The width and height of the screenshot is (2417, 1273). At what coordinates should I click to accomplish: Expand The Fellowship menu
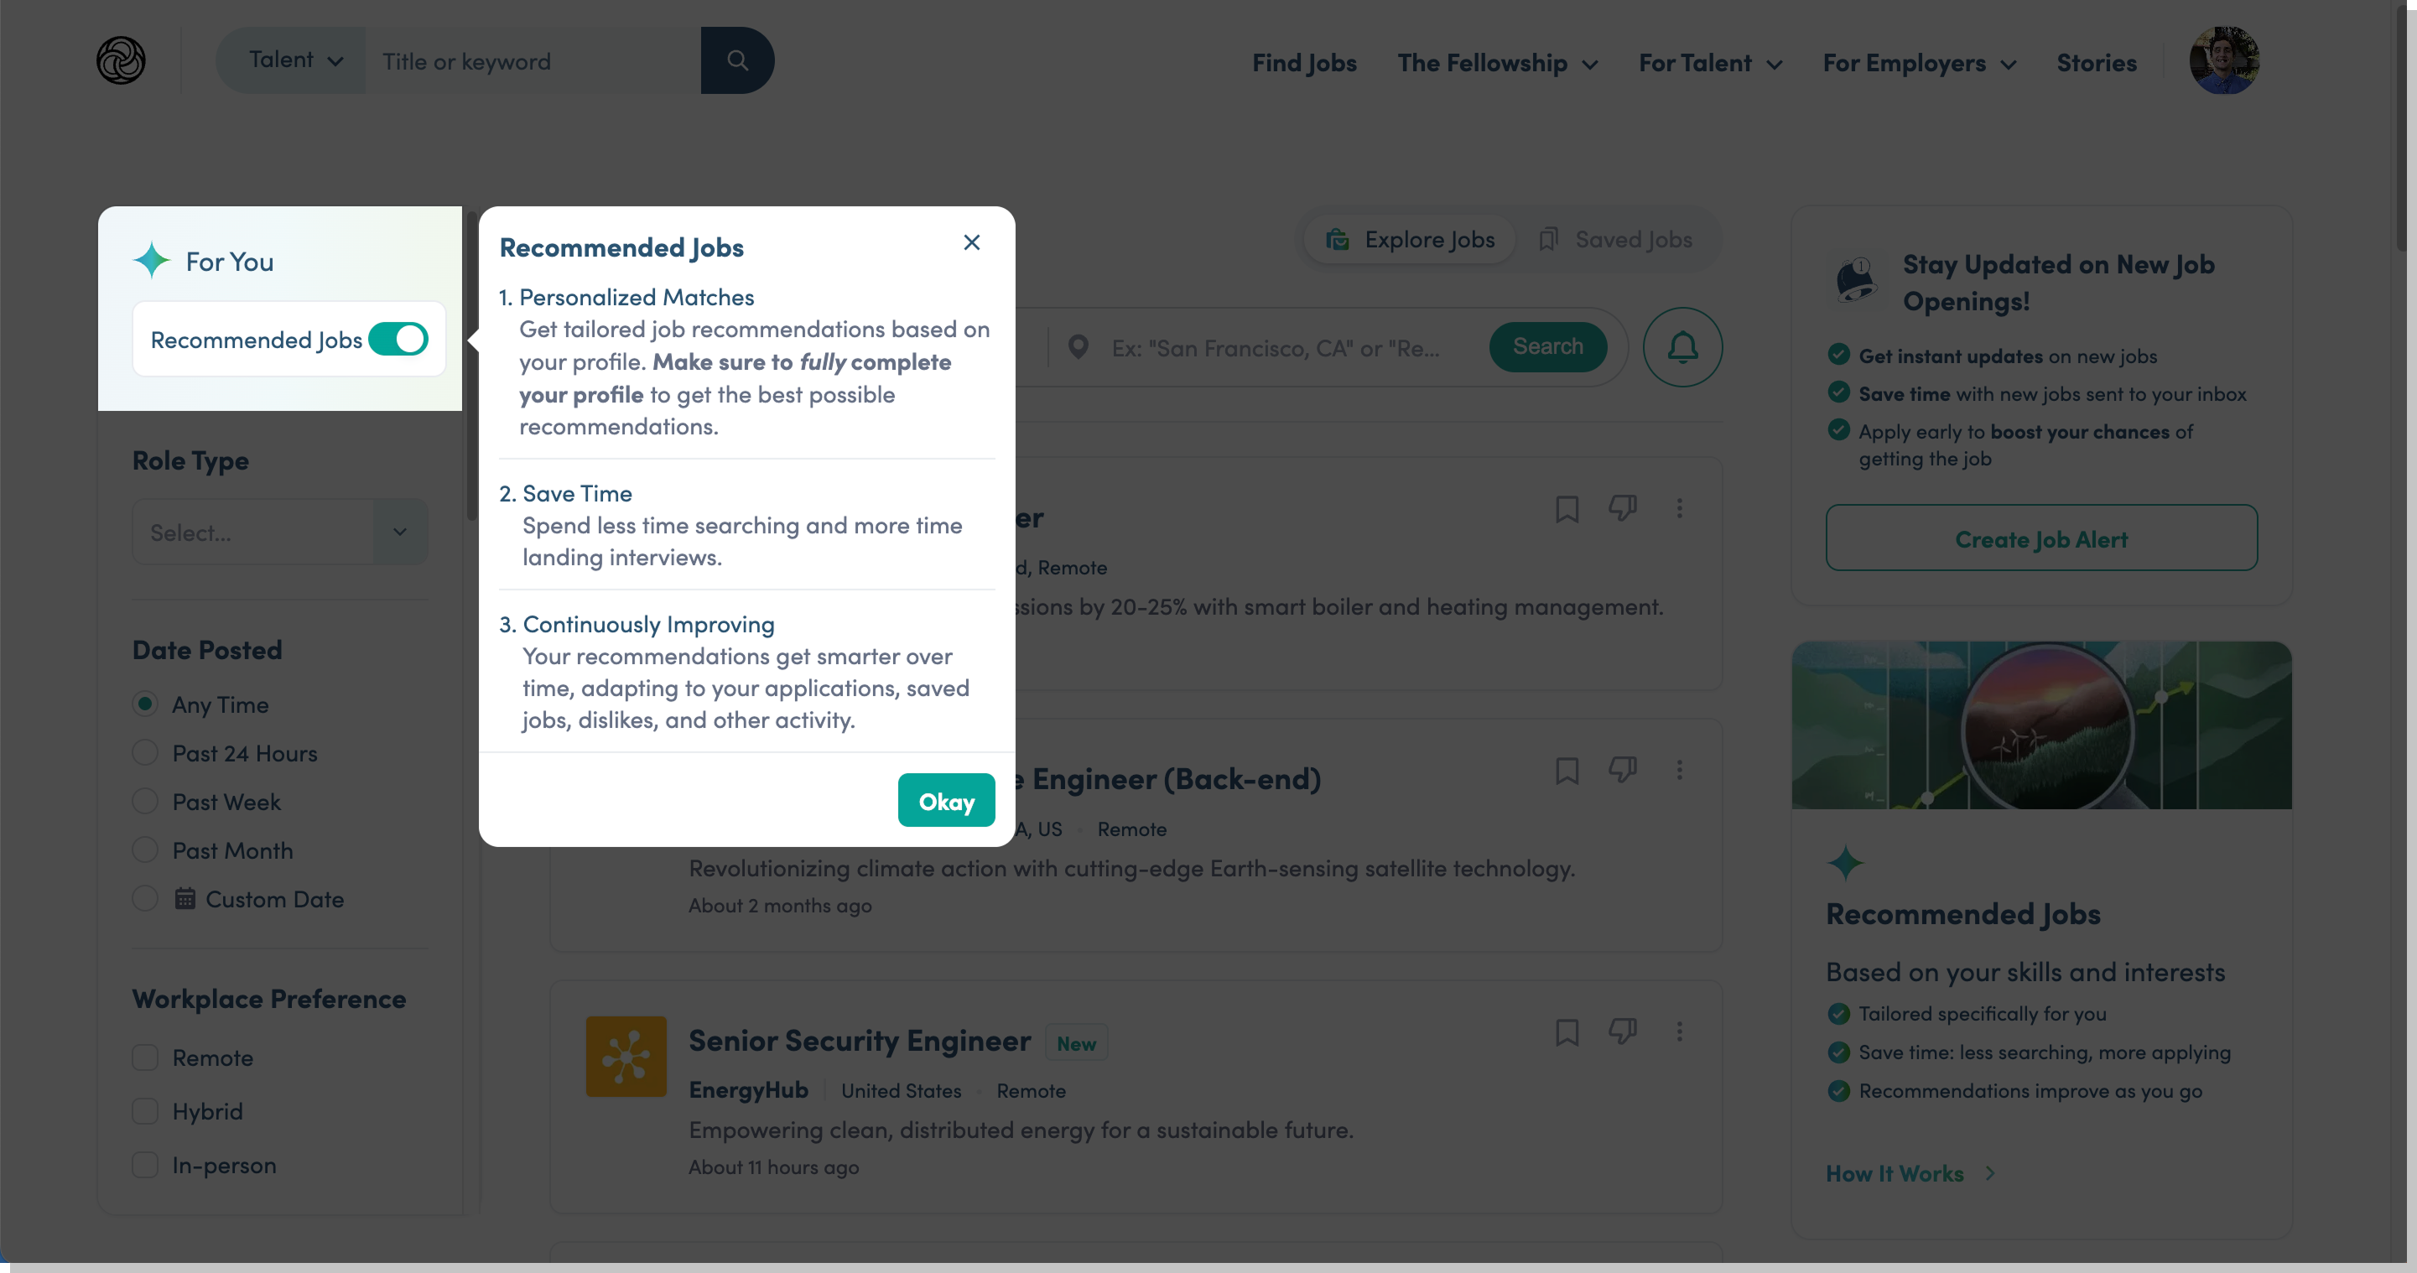pos(1498,64)
